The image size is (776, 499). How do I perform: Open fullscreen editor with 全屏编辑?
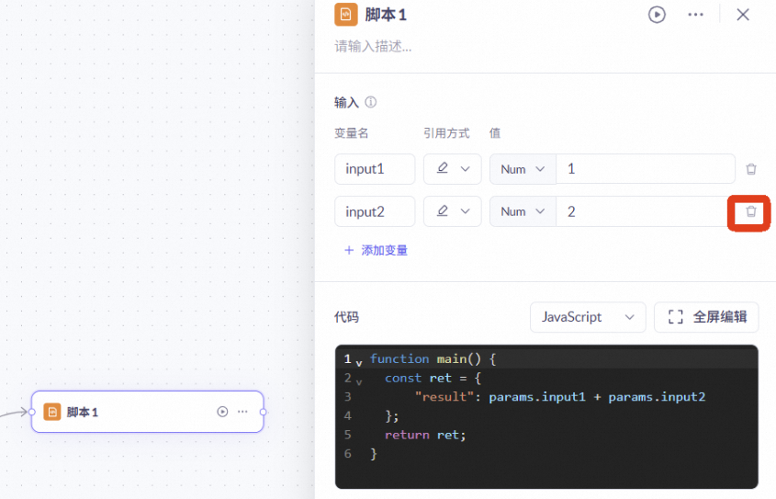pos(706,317)
